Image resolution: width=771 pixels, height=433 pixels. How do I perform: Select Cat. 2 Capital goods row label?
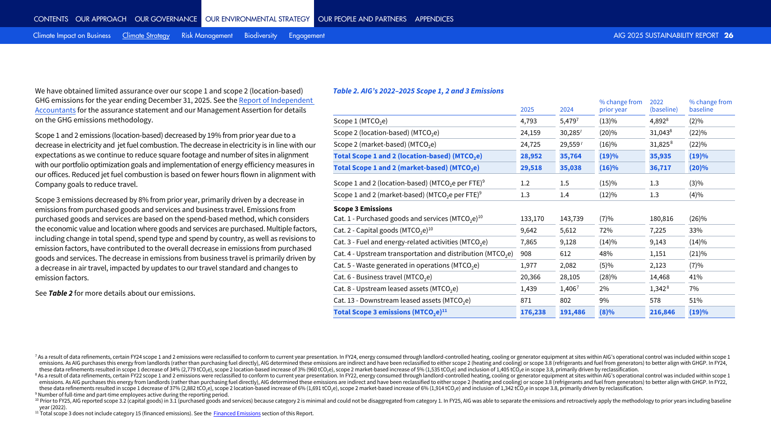click(383, 230)
